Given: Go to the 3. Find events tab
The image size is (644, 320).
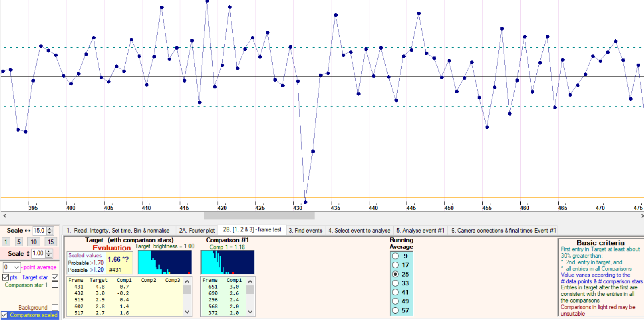Looking at the screenshot, I should [x=305, y=231].
